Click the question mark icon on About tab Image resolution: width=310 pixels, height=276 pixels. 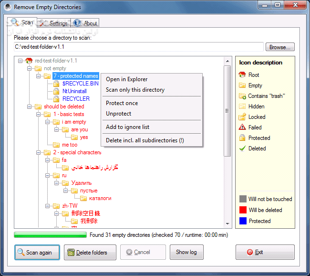pos(77,23)
